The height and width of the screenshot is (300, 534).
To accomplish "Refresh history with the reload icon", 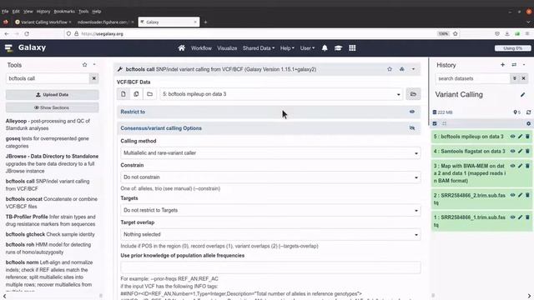I will 528,112.
